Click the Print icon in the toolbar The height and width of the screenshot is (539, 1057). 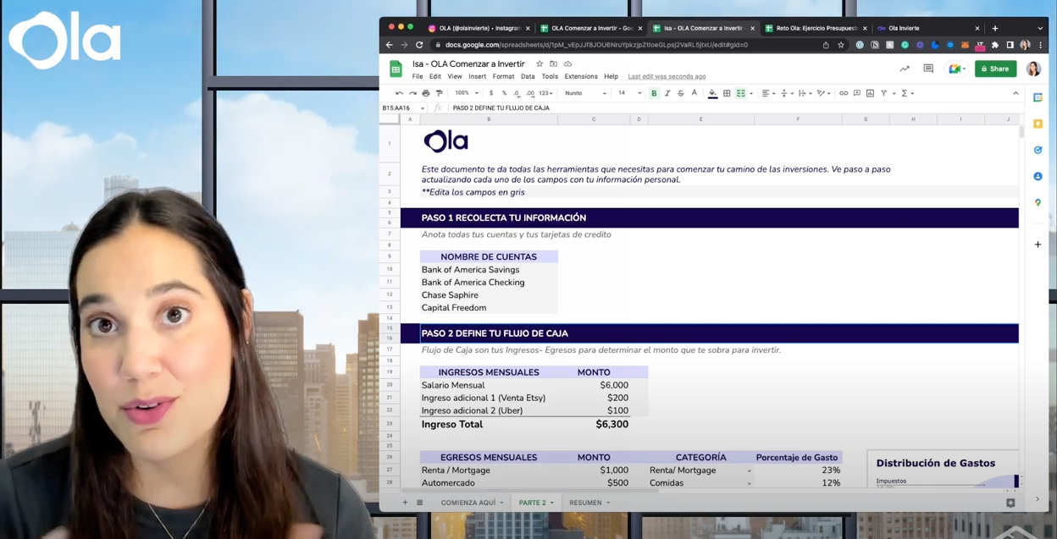coord(425,93)
